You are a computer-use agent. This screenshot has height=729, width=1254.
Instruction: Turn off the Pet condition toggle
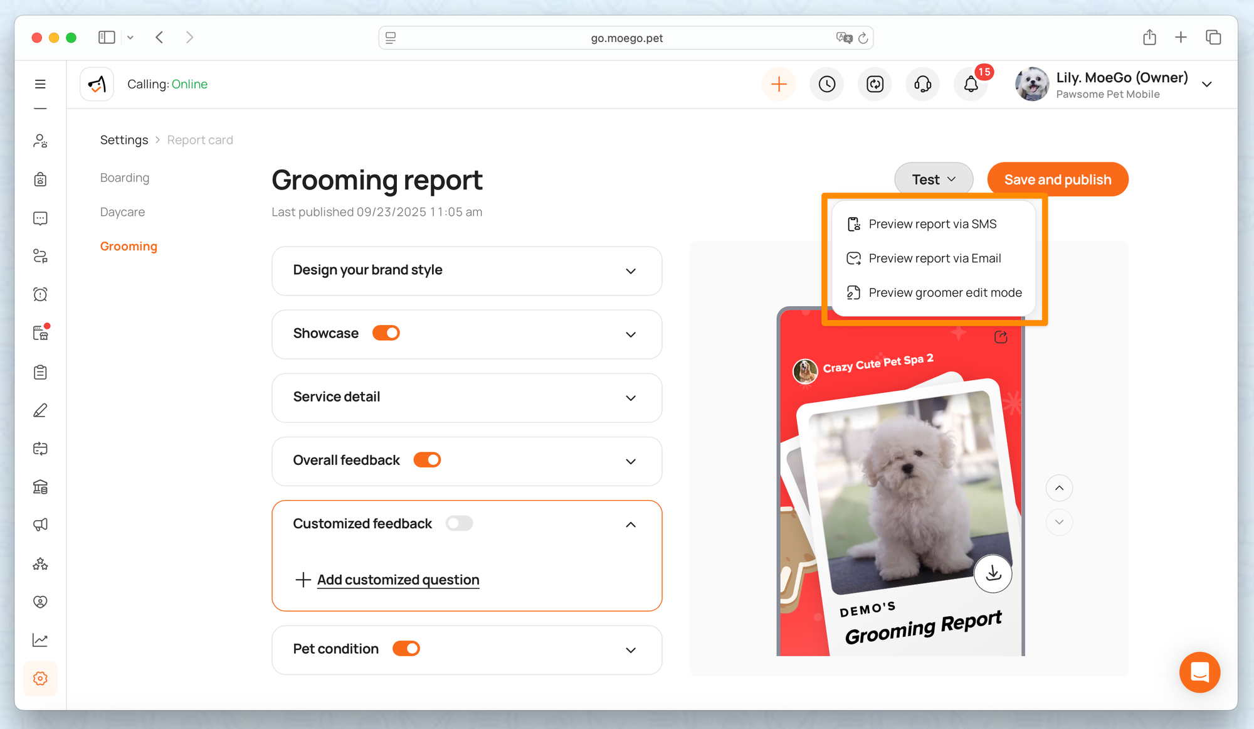406,649
